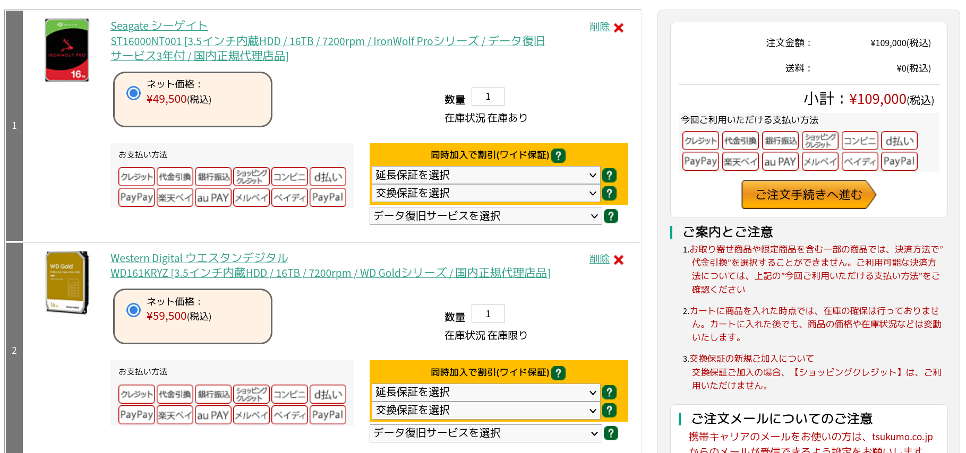The height and width of the screenshot is (453, 966).
Task: Click クレジット payment badge in order summary
Action: [x=700, y=141]
